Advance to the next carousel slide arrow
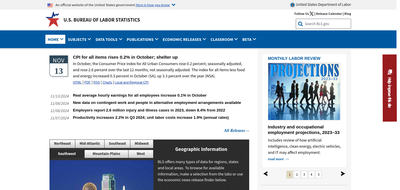Screen dimensions: 400x190 click(x=343, y=174)
